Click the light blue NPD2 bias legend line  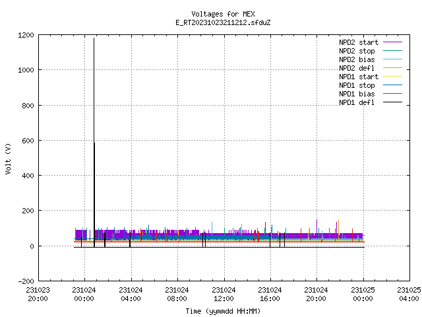point(392,59)
